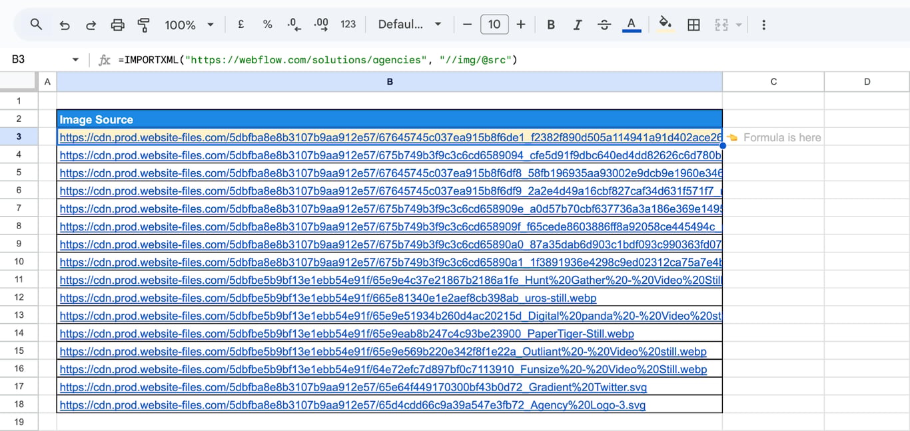Format cell as currency (£)
The image size is (910, 431).
click(x=240, y=25)
